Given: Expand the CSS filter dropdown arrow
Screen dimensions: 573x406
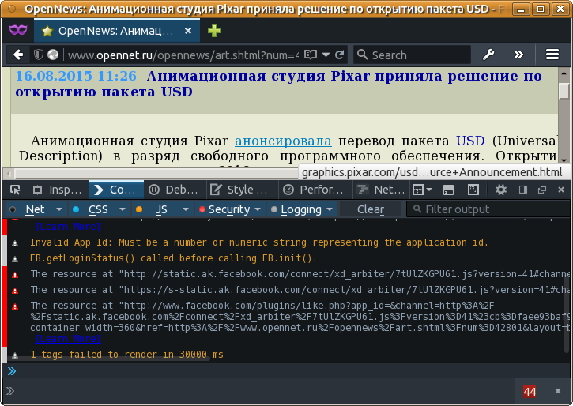Looking at the screenshot, I should (123, 209).
